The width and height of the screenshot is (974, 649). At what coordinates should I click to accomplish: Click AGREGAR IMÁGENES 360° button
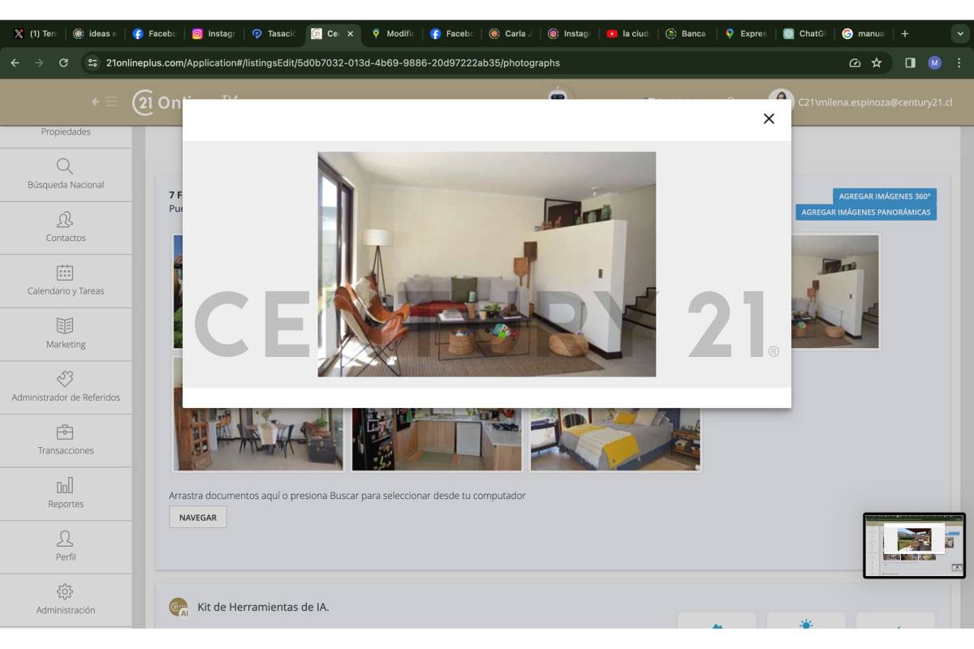click(x=885, y=196)
